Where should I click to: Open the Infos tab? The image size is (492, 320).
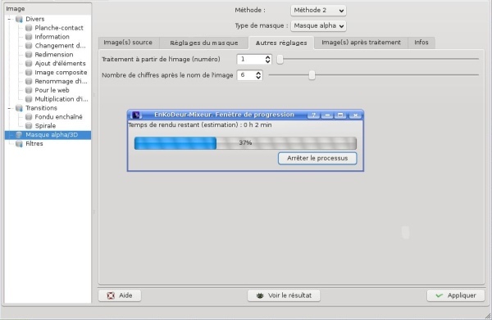pos(421,43)
